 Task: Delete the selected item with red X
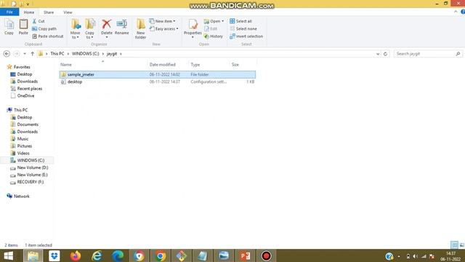click(107, 28)
